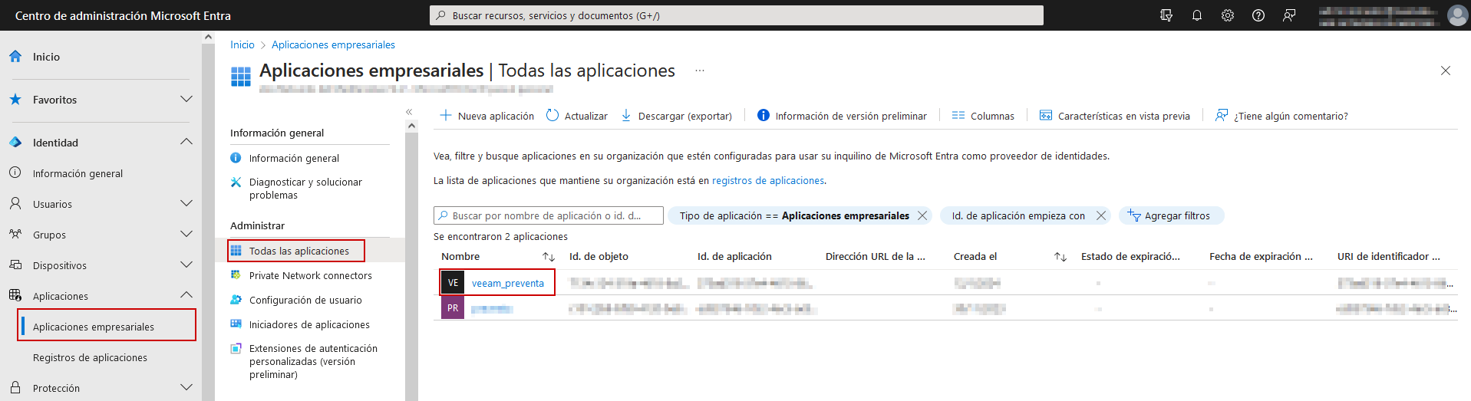
Task: Click the Copilot icon in header
Action: tap(1166, 15)
